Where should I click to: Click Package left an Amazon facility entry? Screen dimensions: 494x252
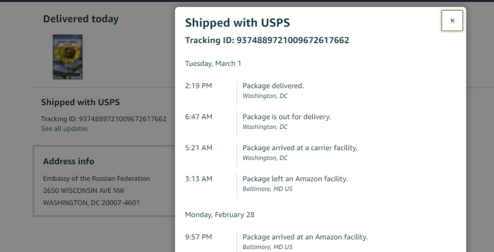click(x=295, y=179)
